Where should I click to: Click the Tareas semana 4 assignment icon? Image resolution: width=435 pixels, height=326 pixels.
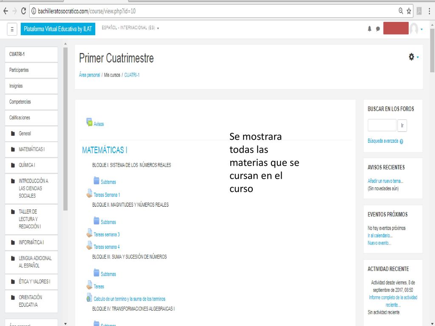(89, 245)
